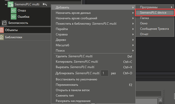
Task: Select the Безопасность tree item
Action: pos(18,23)
